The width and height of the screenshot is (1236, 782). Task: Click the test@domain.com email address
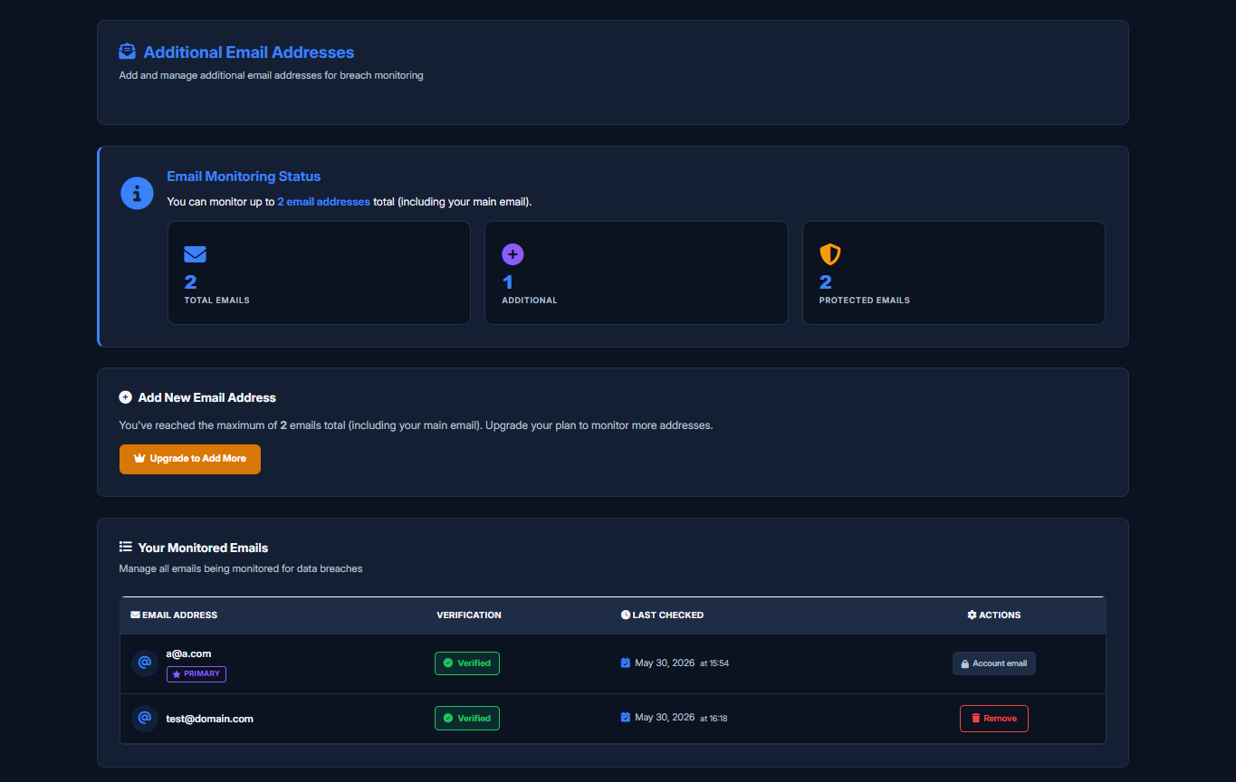tap(209, 719)
